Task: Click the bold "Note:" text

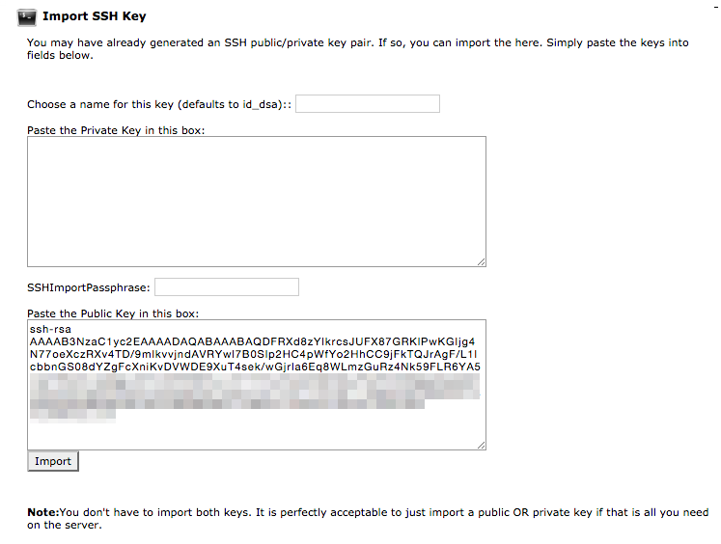Action: tap(42, 513)
